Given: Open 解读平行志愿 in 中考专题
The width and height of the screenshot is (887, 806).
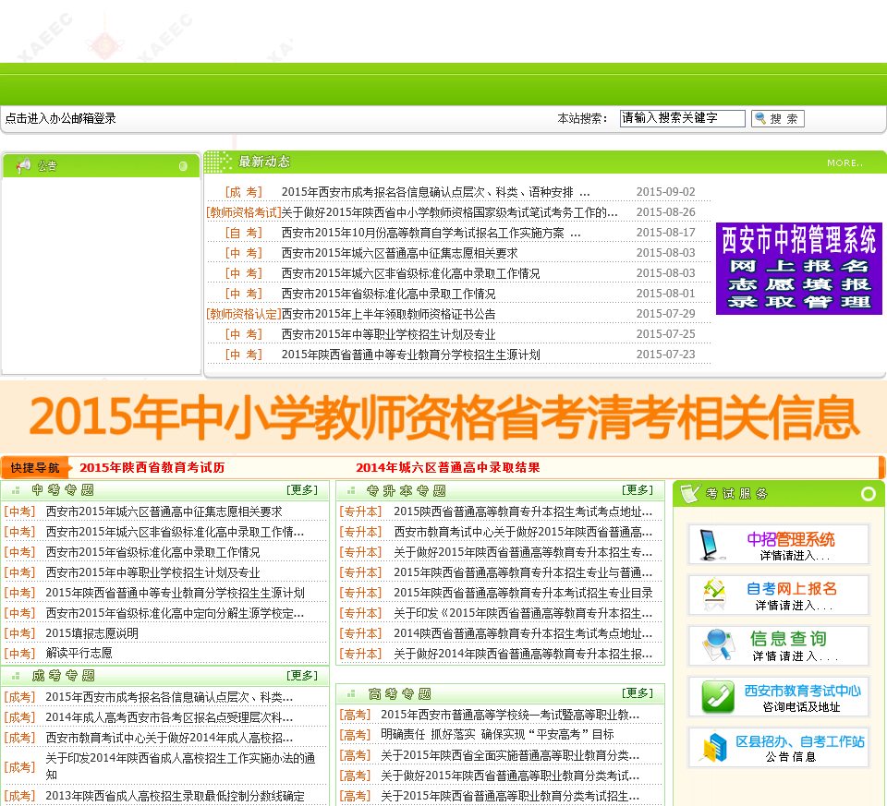Looking at the screenshot, I should 79,654.
